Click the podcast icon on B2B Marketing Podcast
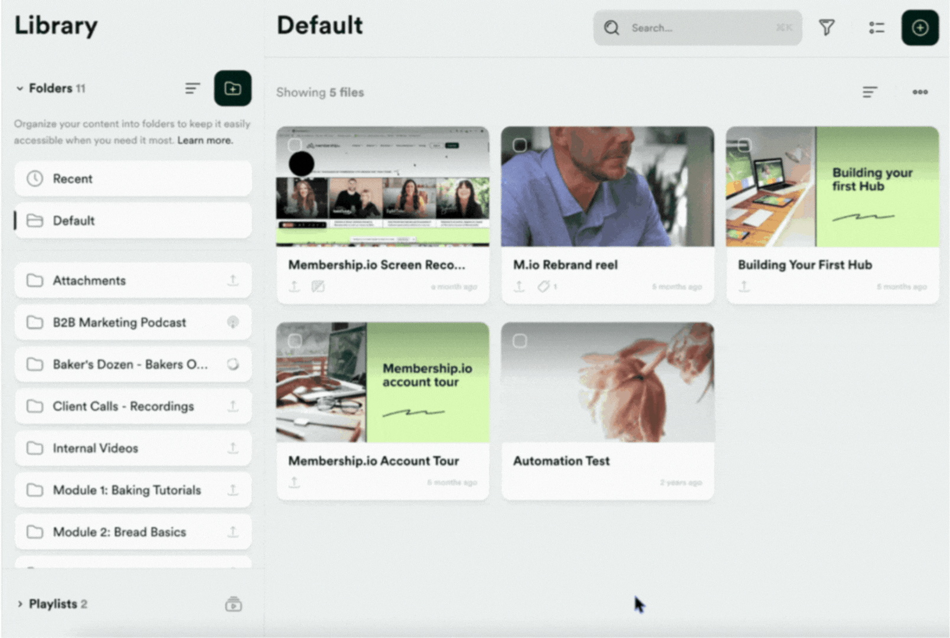950x638 pixels. point(233,322)
